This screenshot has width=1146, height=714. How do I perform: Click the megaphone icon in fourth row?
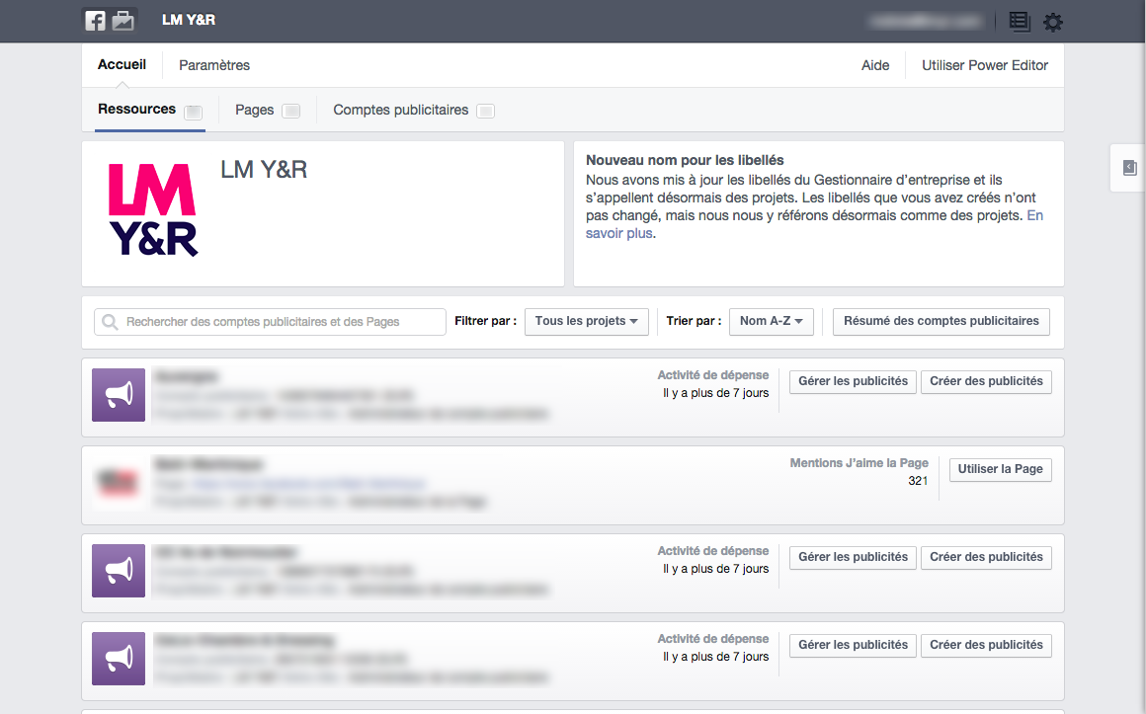coord(119,659)
